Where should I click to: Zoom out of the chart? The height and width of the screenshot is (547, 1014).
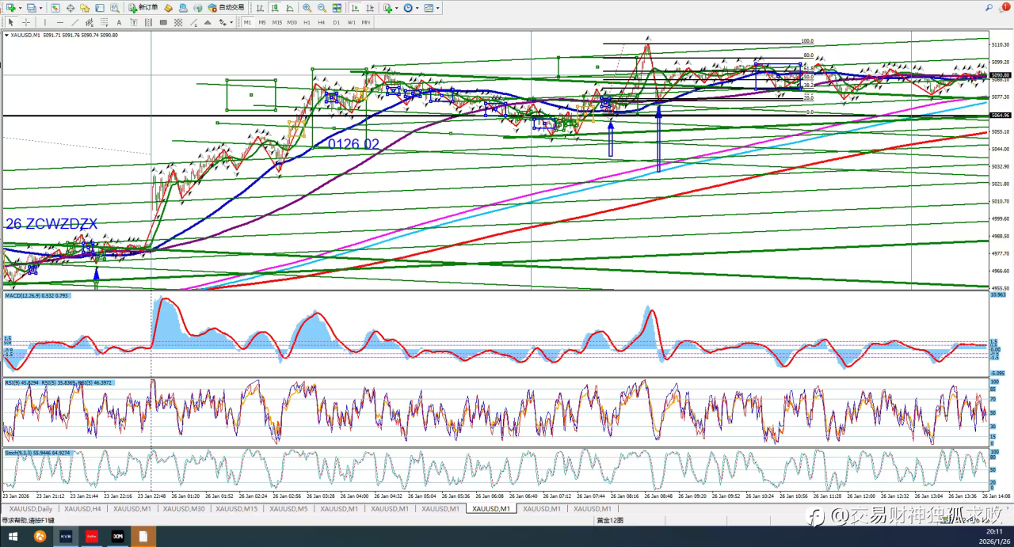[322, 8]
